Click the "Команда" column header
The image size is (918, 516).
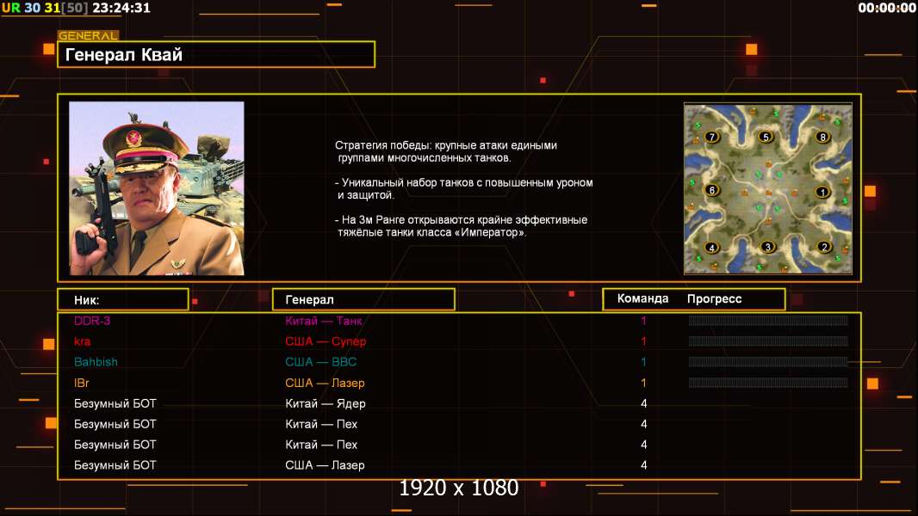(642, 298)
